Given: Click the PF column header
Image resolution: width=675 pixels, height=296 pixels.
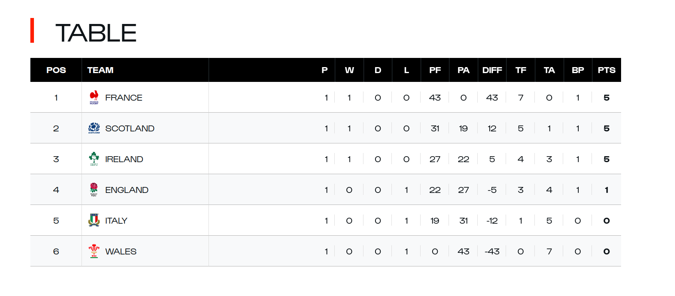Looking at the screenshot, I should 435,70.
